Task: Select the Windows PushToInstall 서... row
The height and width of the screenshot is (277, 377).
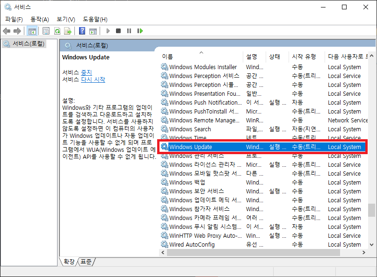Action: [263, 111]
